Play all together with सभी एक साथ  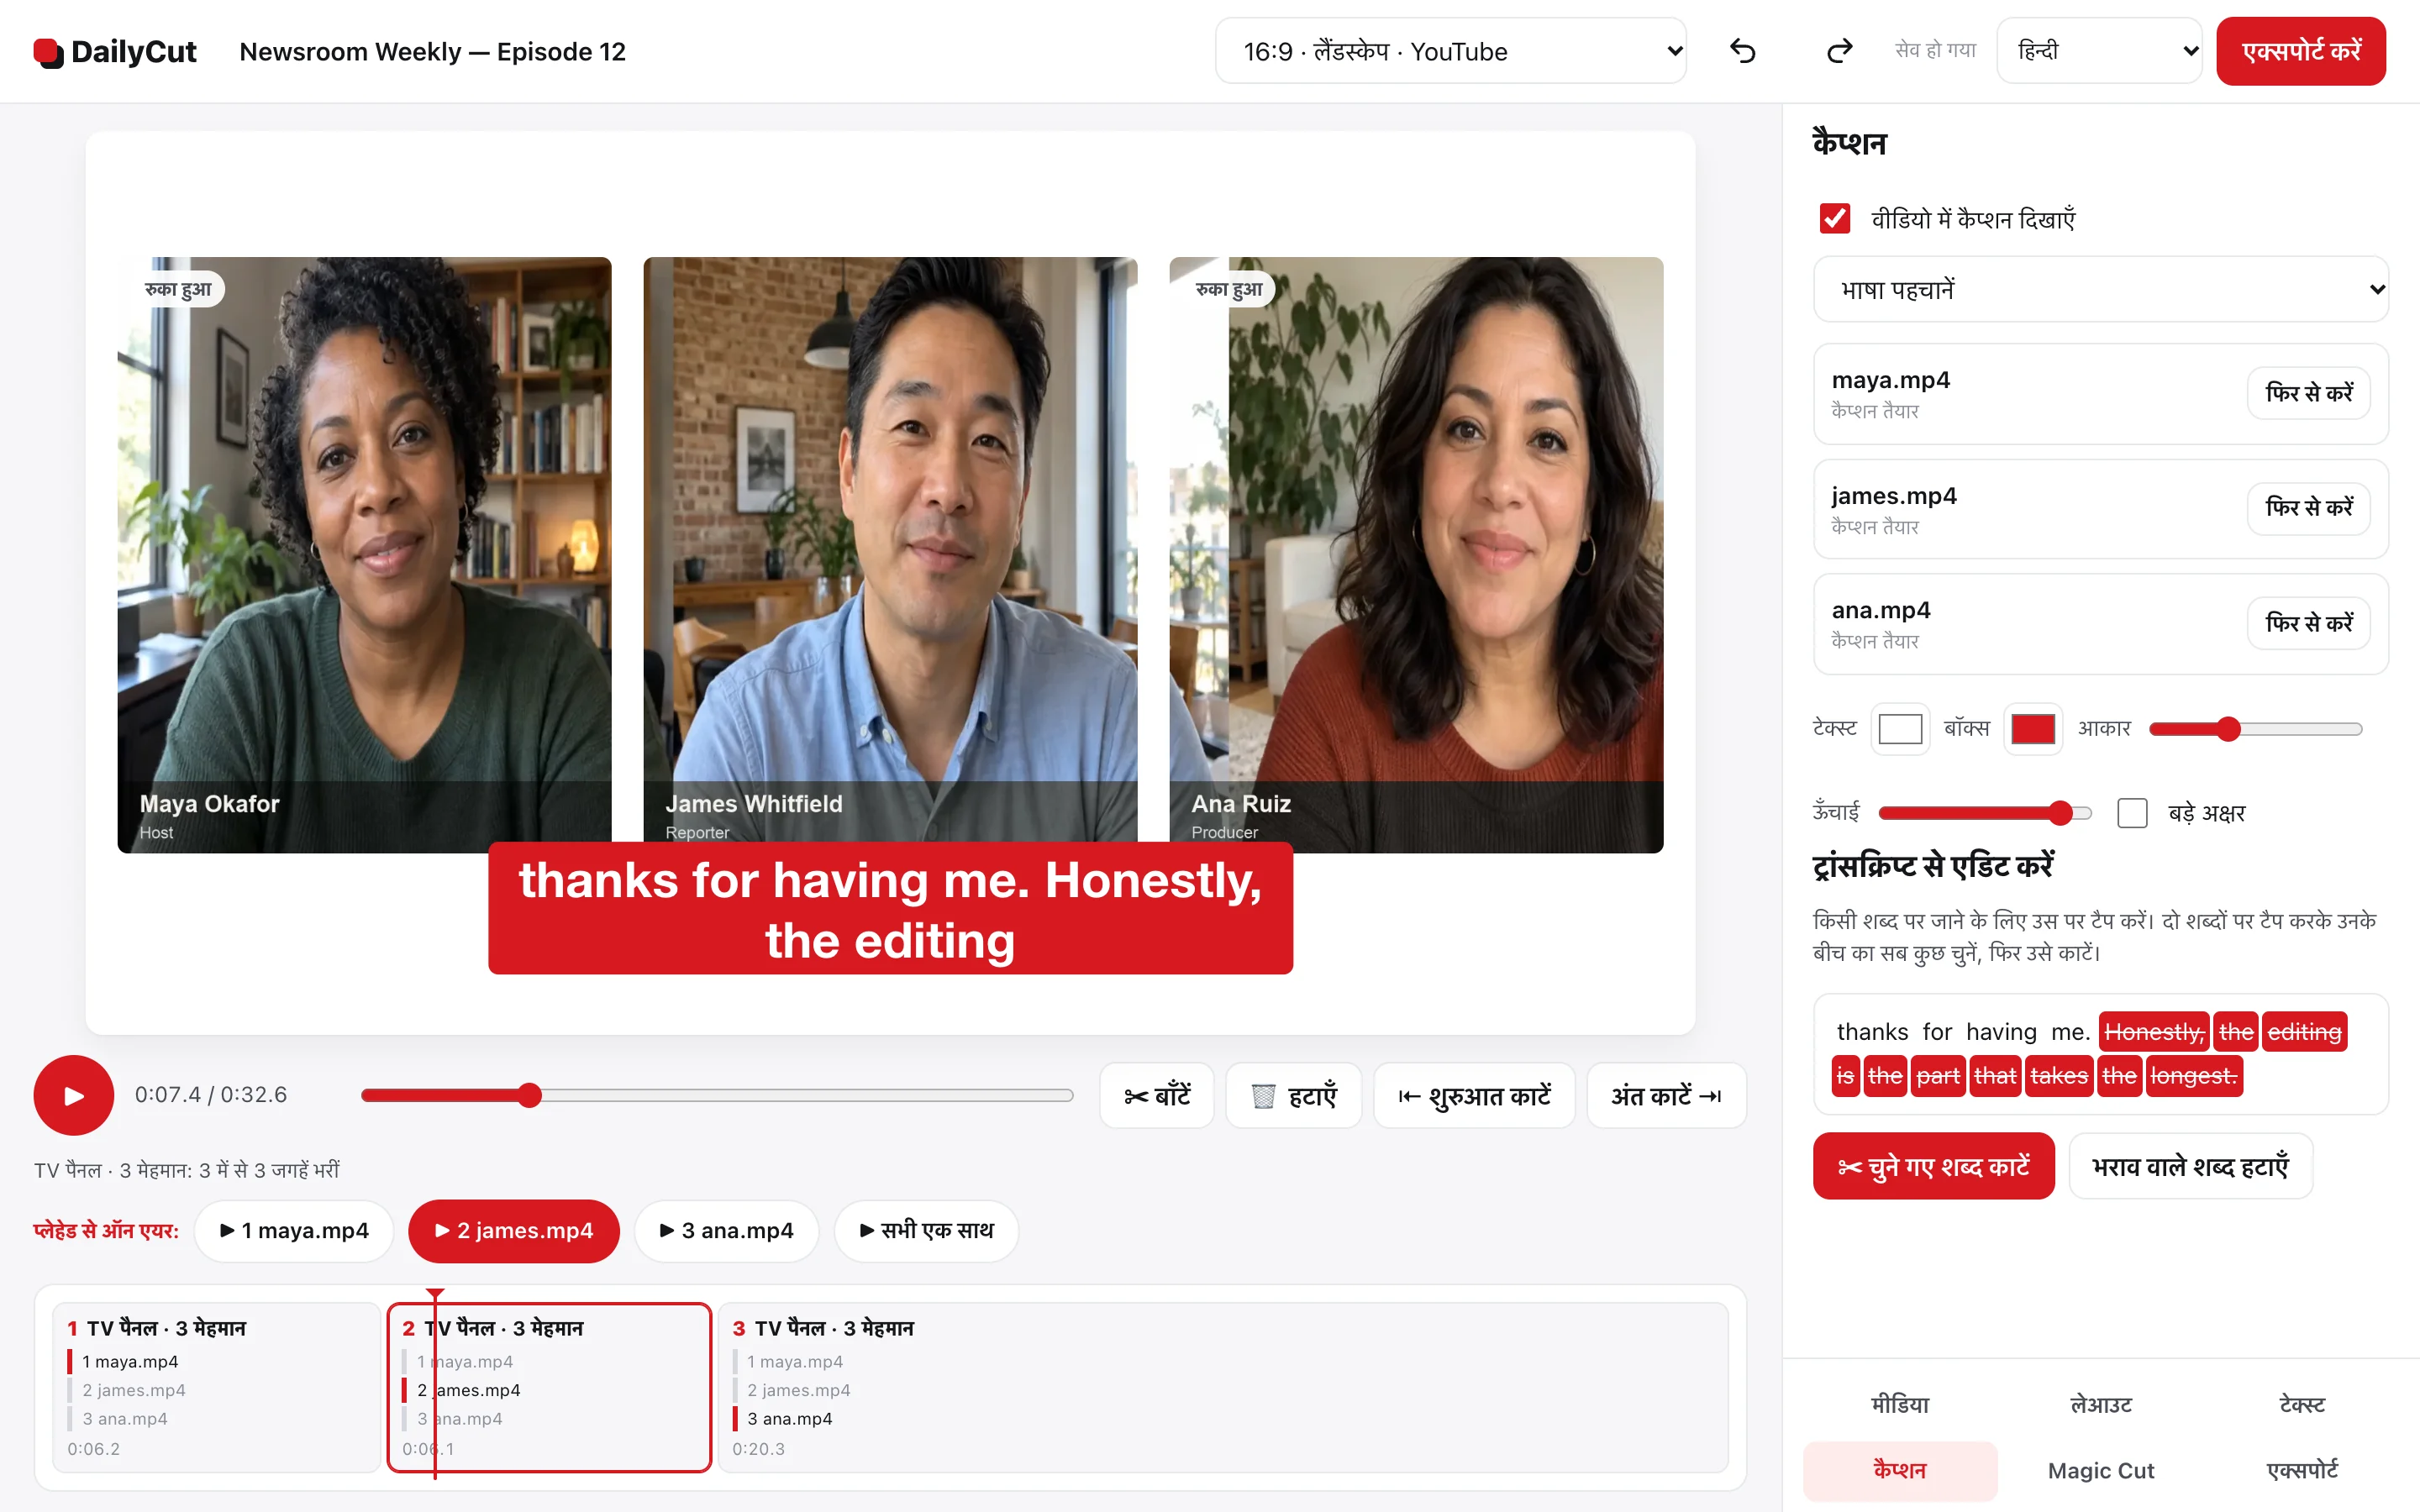coord(927,1231)
